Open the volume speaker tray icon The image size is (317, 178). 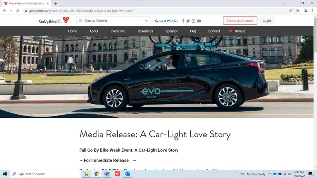click(x=289, y=174)
